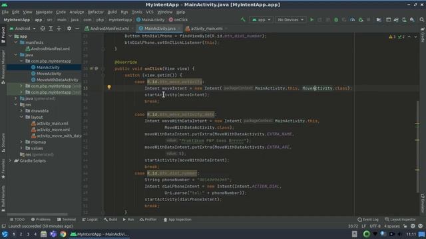Image resolution: width=426 pixels, height=239 pixels.
Task: Click the onClick breadcrumb in navigation bar
Action: 178,20
